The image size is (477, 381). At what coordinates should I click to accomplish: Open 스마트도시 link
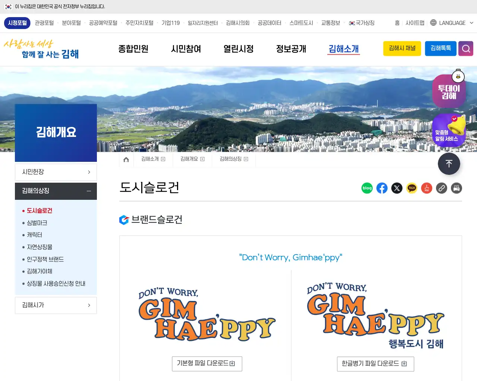(301, 23)
